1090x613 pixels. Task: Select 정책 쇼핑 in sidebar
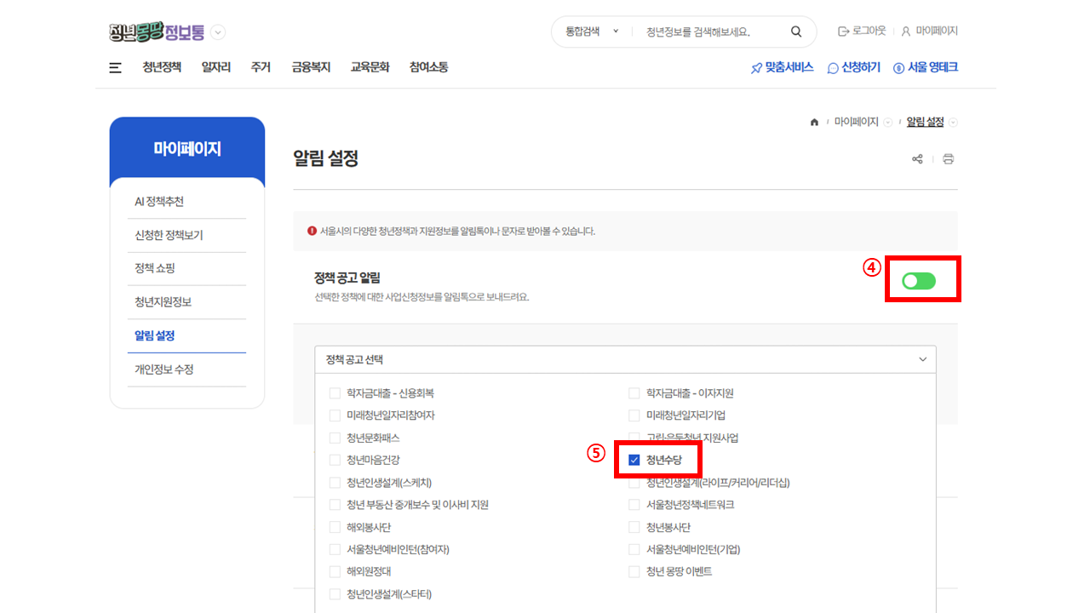pyautogui.click(x=186, y=268)
